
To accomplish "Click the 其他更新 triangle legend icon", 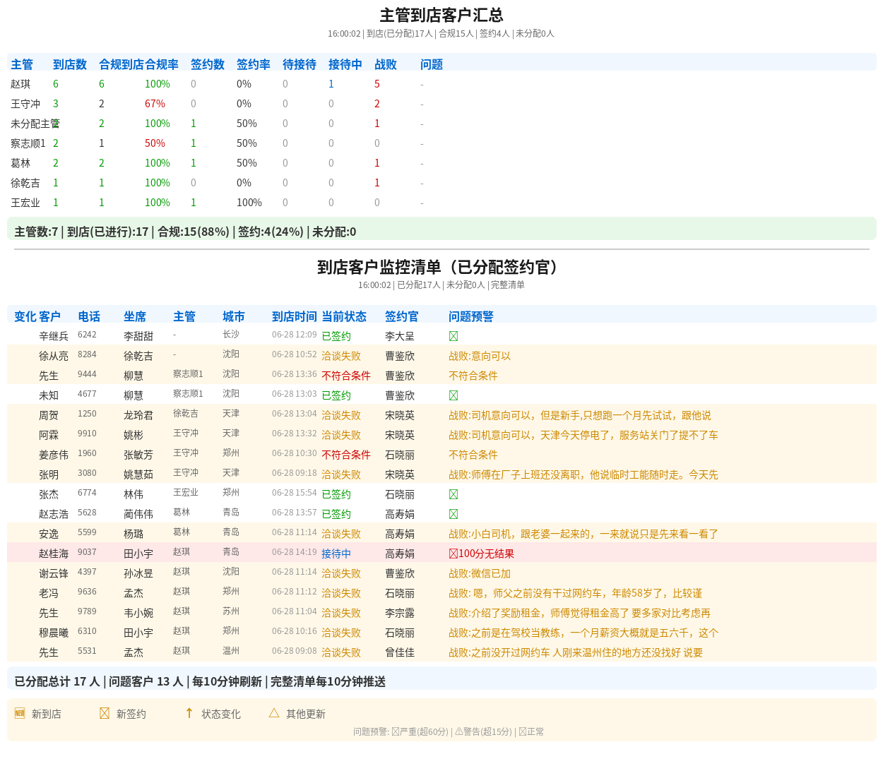I will point(274,713).
